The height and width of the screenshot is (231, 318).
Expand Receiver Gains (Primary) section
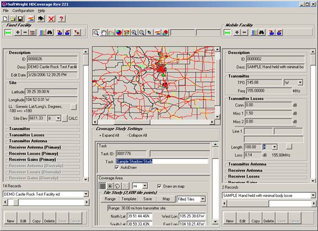coord(32,159)
